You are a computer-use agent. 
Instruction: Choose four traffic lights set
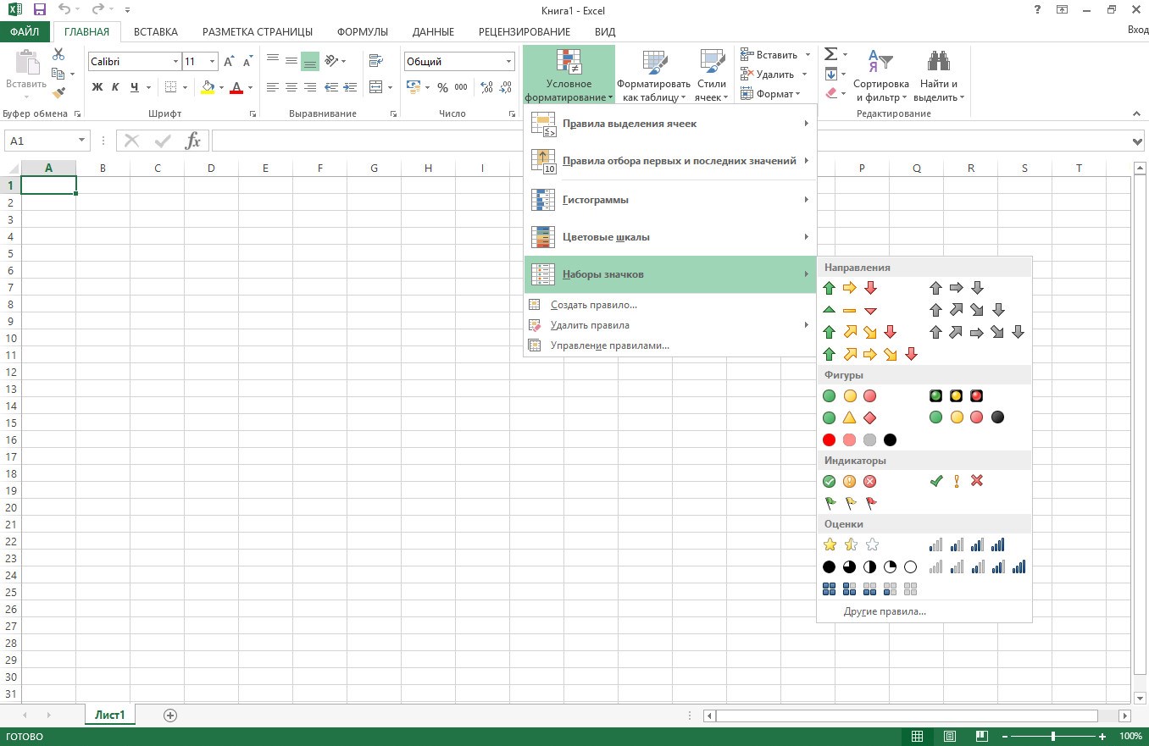click(x=967, y=417)
